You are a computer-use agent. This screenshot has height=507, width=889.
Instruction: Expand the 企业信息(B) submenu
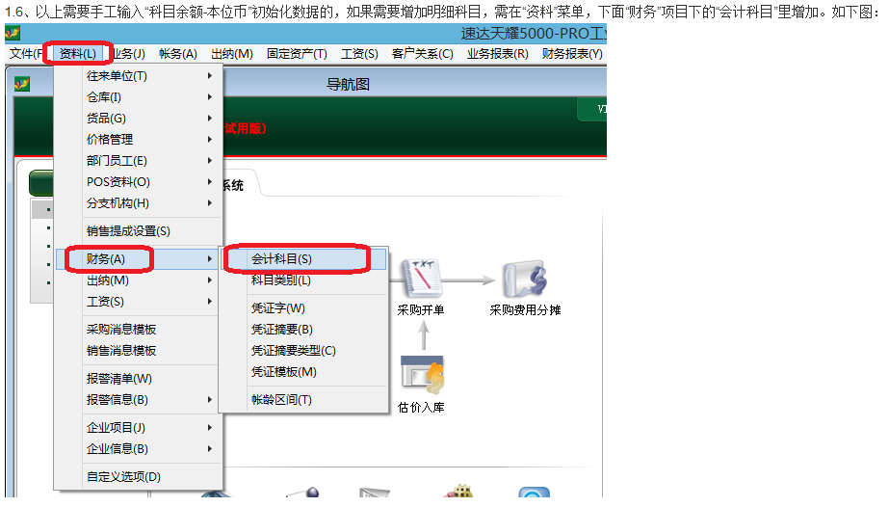139,449
